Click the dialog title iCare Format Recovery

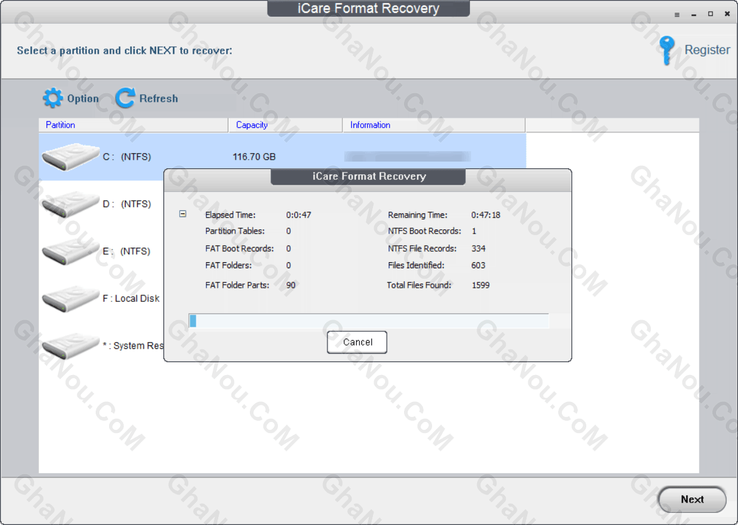click(x=368, y=176)
